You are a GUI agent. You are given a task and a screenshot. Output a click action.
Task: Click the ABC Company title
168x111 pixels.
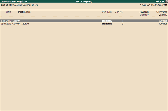(84, 2)
